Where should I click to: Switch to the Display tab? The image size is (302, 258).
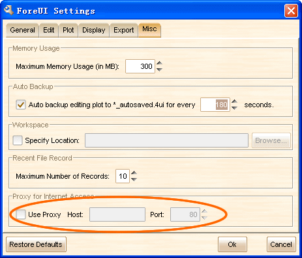94,30
